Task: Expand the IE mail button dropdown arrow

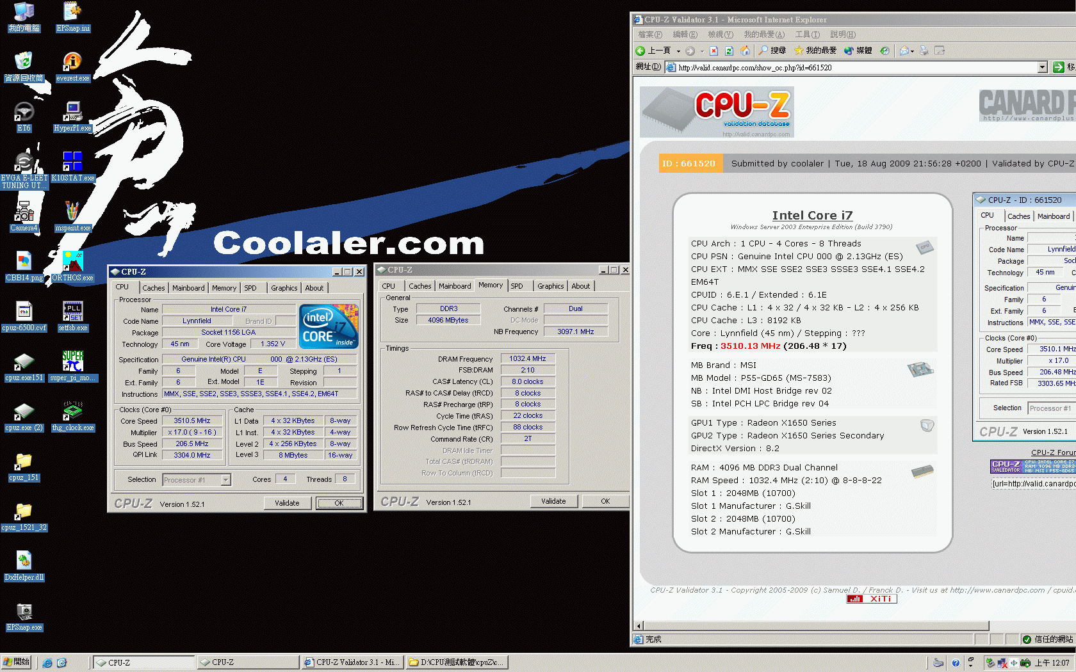Action: pyautogui.click(x=913, y=51)
